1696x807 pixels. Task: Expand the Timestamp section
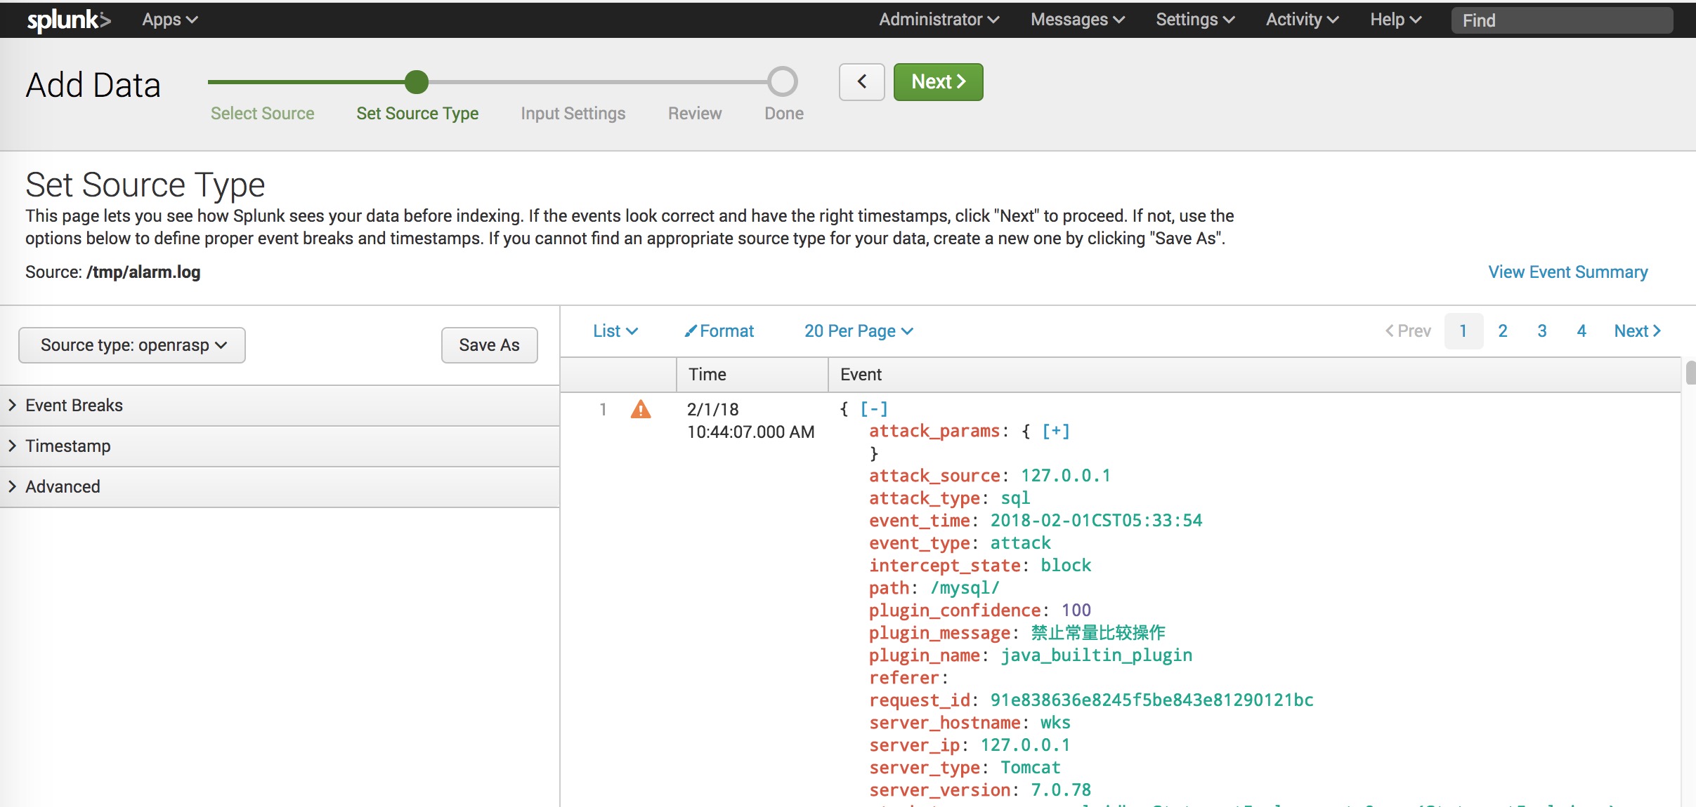coord(67,446)
